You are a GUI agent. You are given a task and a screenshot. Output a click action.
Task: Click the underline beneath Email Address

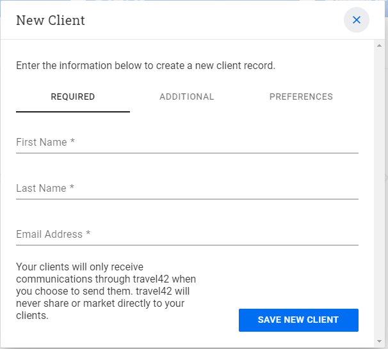click(x=187, y=245)
